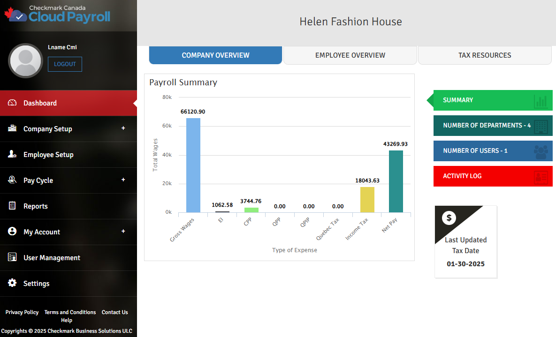Click the User Management sidebar icon

click(12, 258)
